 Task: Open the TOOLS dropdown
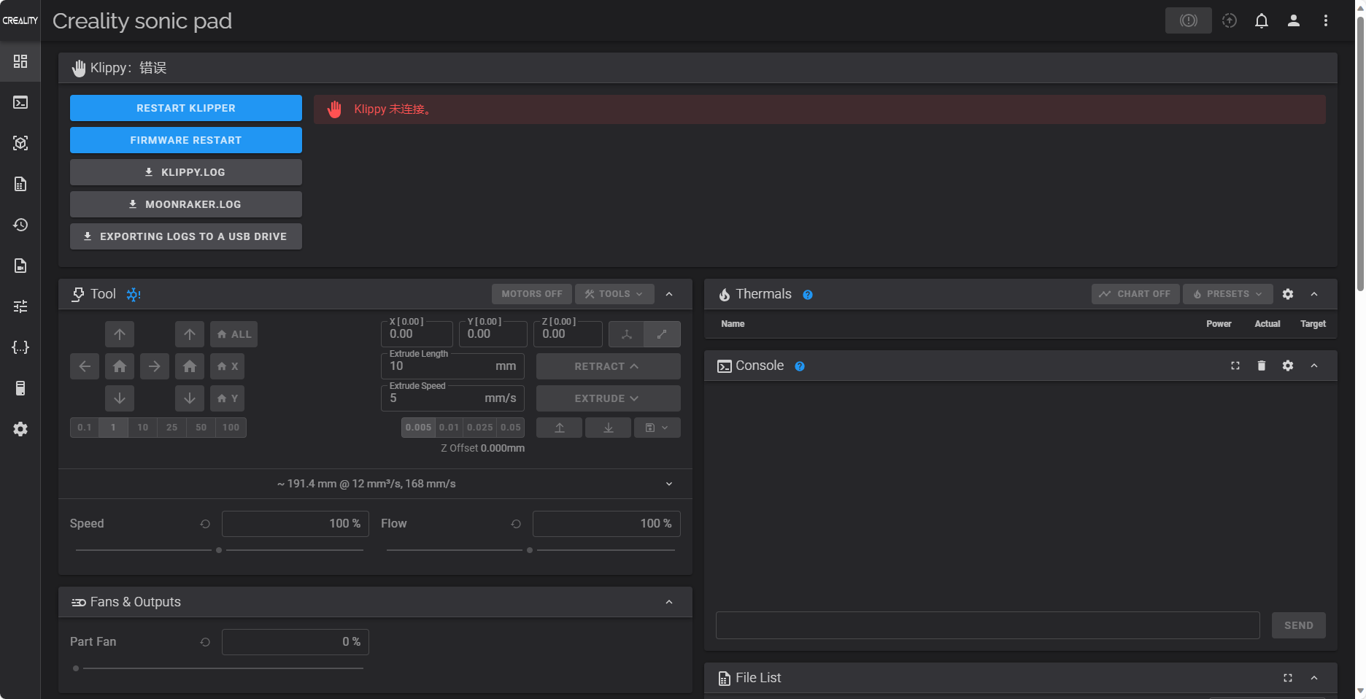[x=614, y=294]
